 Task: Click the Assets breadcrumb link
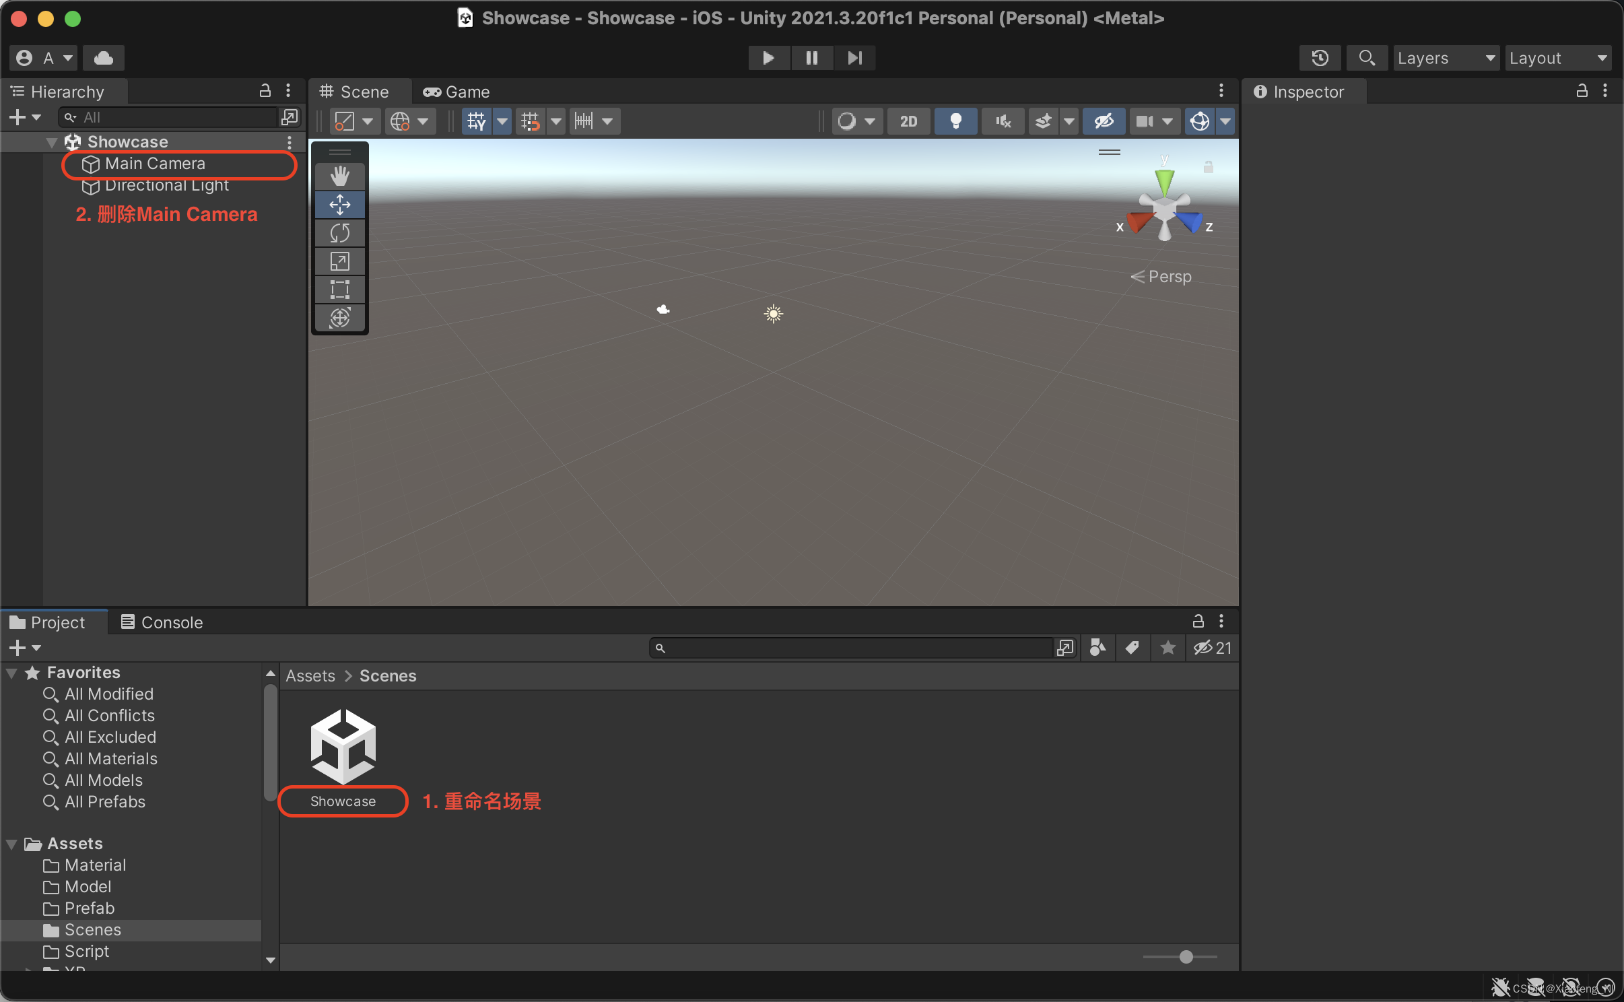coord(309,676)
